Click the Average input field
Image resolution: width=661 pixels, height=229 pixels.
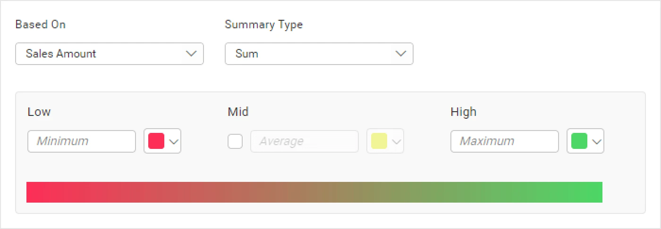[305, 141]
